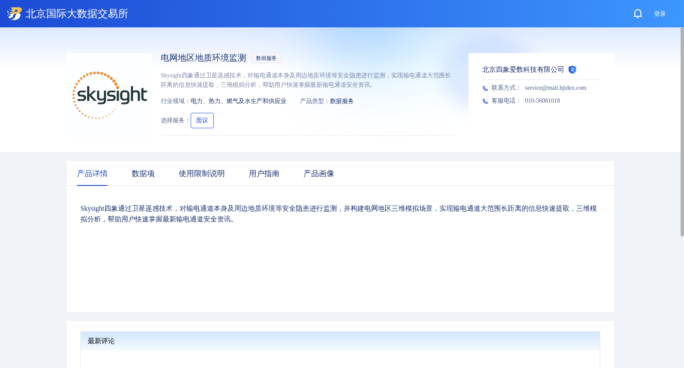This screenshot has height=368, width=684.
Task: Click industry value 电力、热力、燃气及水生产和供应业
Action: coord(239,101)
